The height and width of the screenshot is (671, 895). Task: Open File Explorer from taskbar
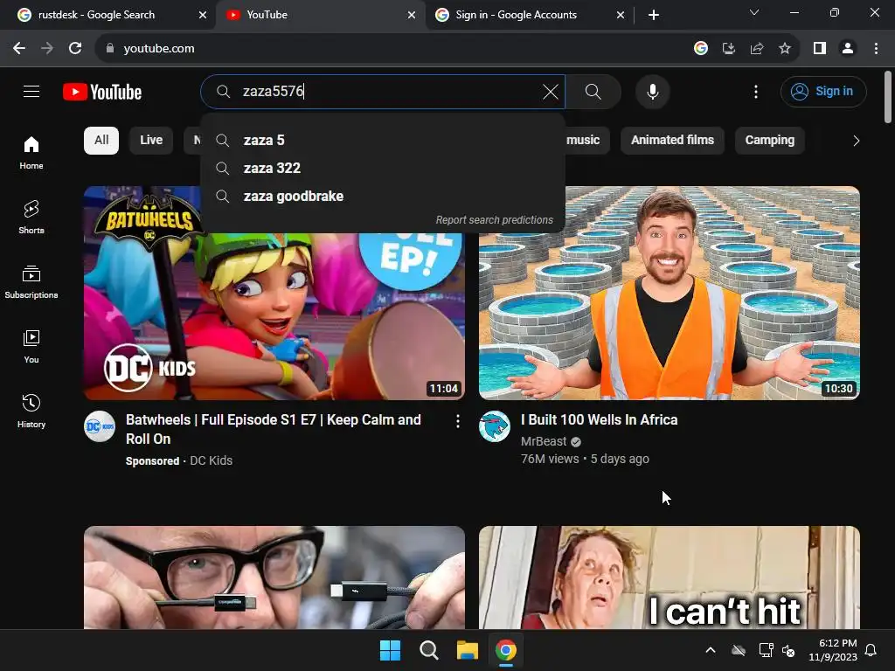(x=468, y=650)
